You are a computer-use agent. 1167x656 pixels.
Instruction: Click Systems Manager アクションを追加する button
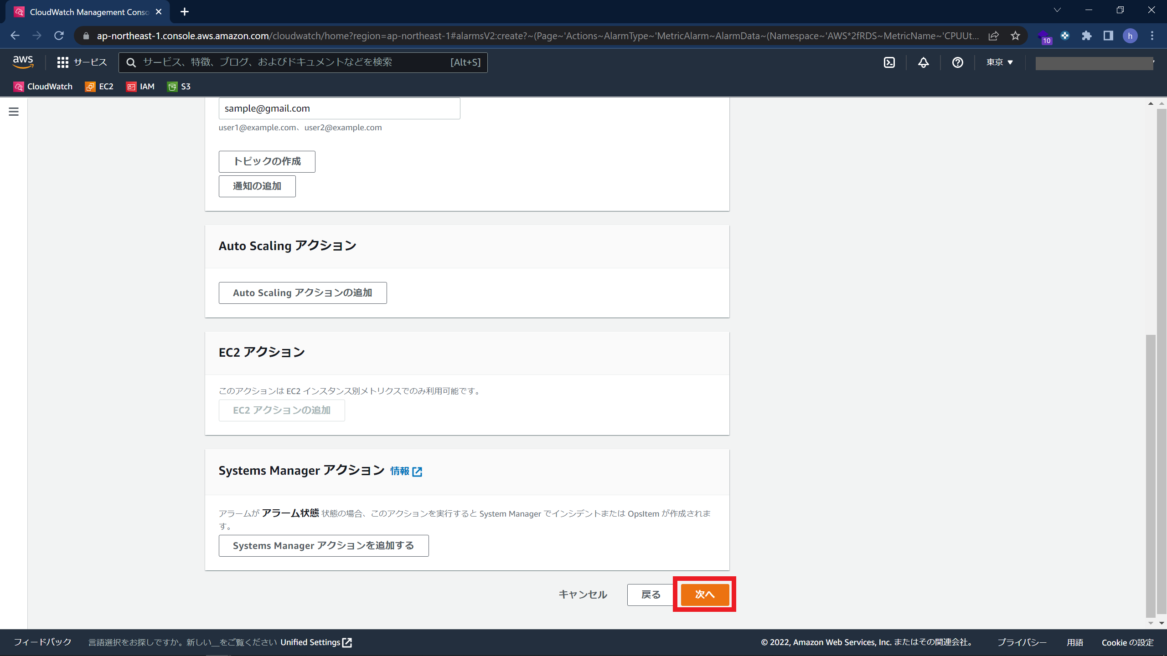coord(324,546)
